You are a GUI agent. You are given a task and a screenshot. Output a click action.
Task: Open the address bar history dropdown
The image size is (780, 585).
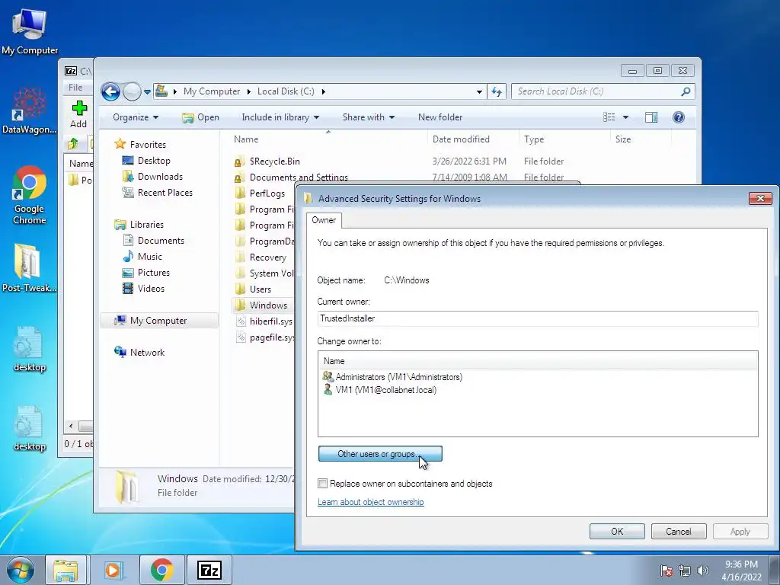coord(479,91)
